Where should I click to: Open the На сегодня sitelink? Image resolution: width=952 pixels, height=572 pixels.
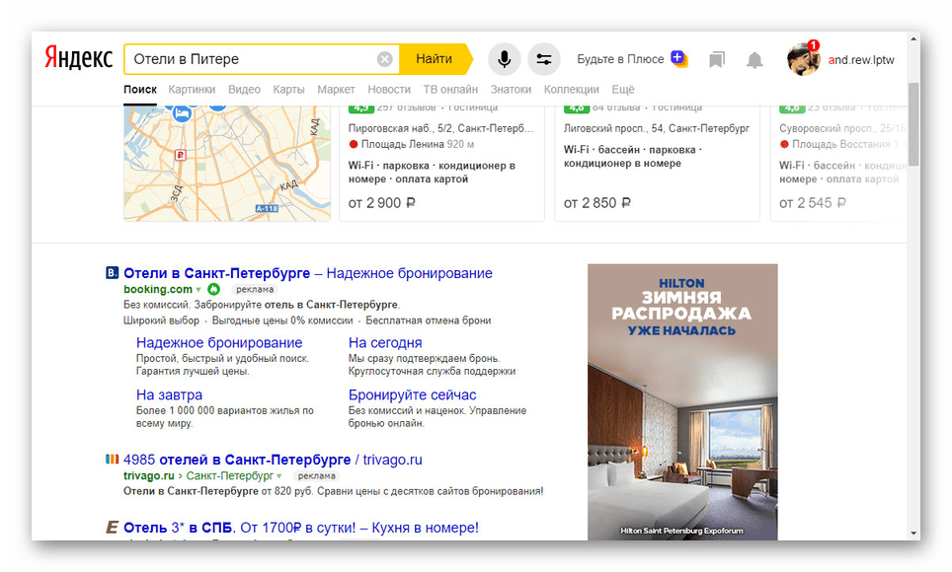click(385, 343)
